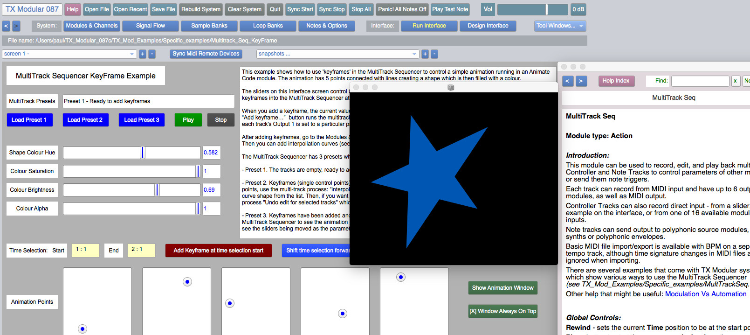Delete snapshot using the minus button

pos(434,54)
